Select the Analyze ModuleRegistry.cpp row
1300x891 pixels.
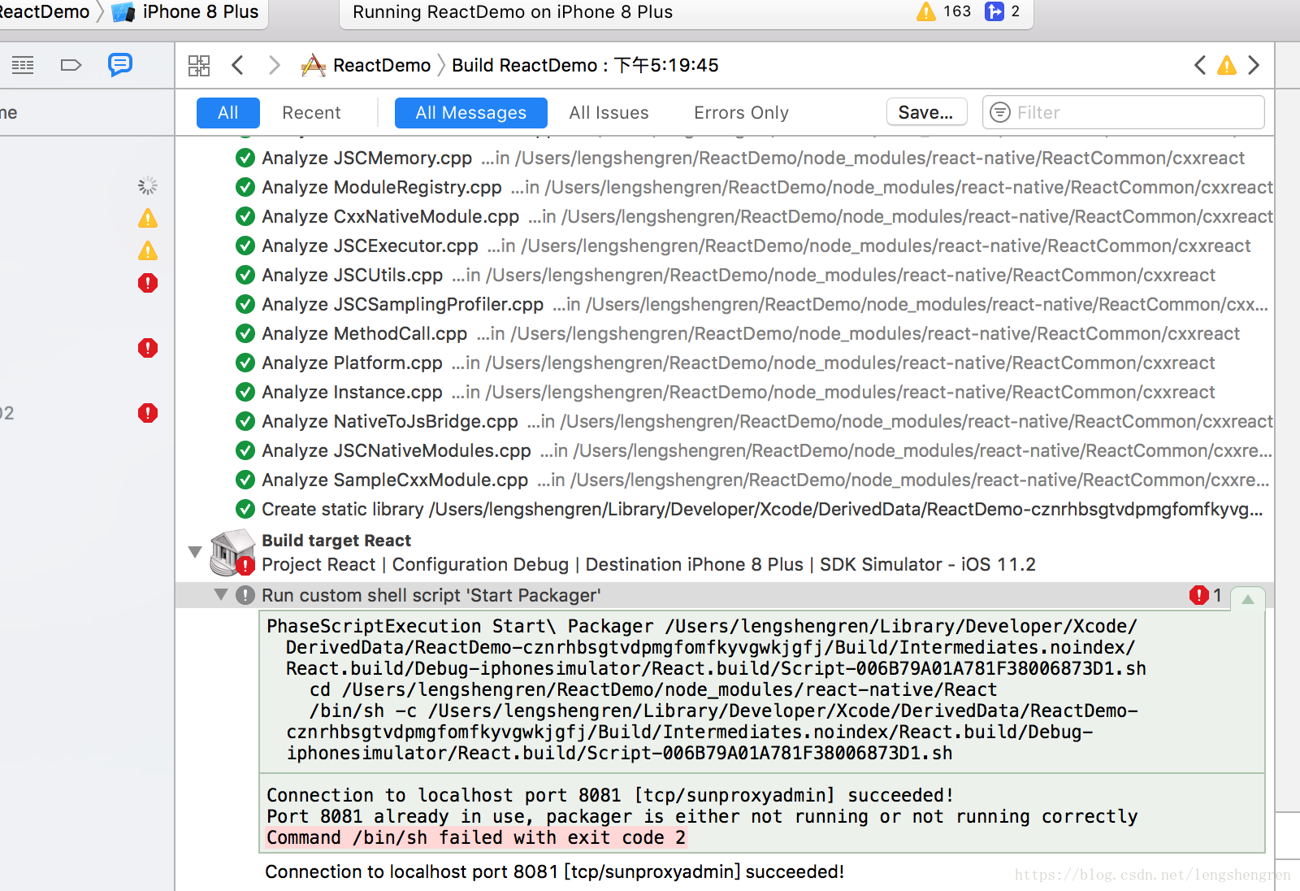coord(725,187)
